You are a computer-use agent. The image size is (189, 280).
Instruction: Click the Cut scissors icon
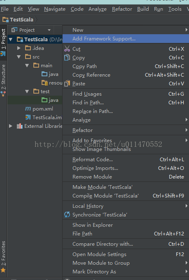click(67, 49)
